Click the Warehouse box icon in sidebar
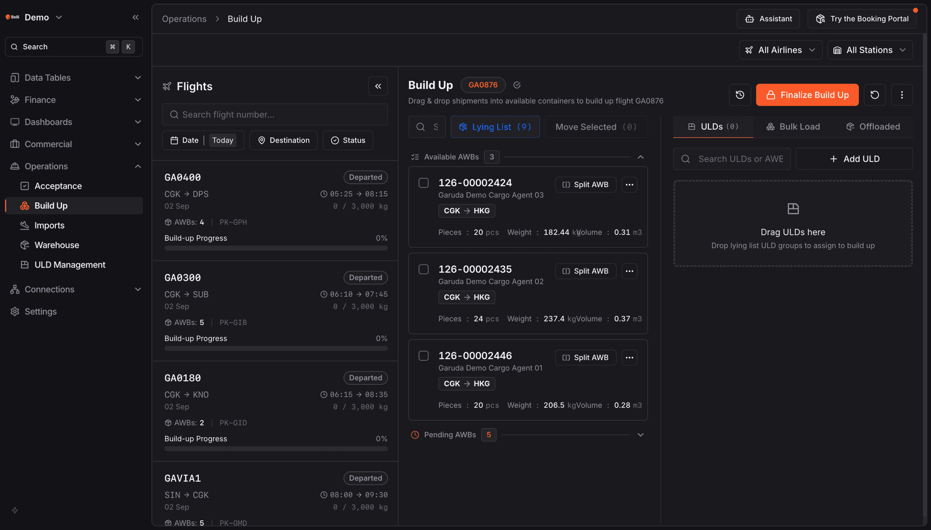The width and height of the screenshot is (931, 530). click(25, 245)
